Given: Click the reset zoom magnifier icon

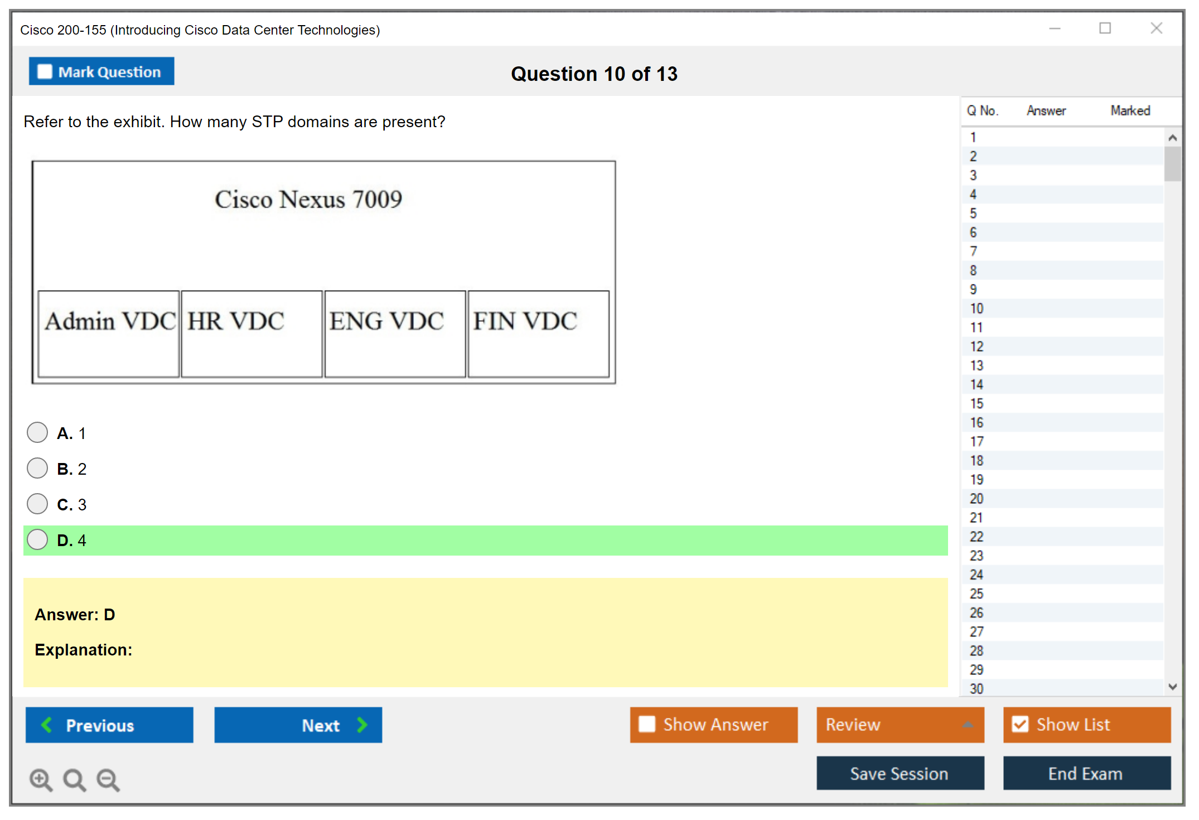Looking at the screenshot, I should click(x=74, y=779).
